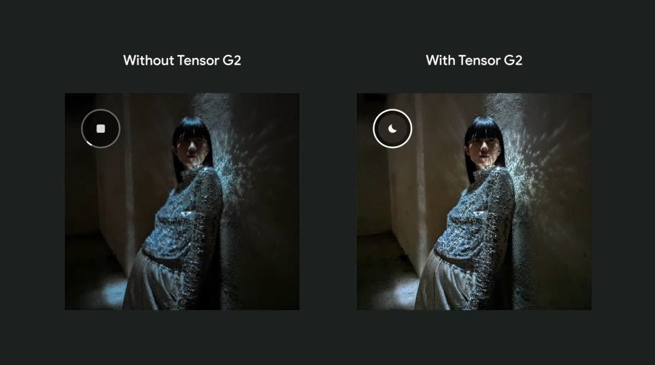Click the woman's skirt in the left photo
This screenshot has height=365, width=655.
pos(155,284)
